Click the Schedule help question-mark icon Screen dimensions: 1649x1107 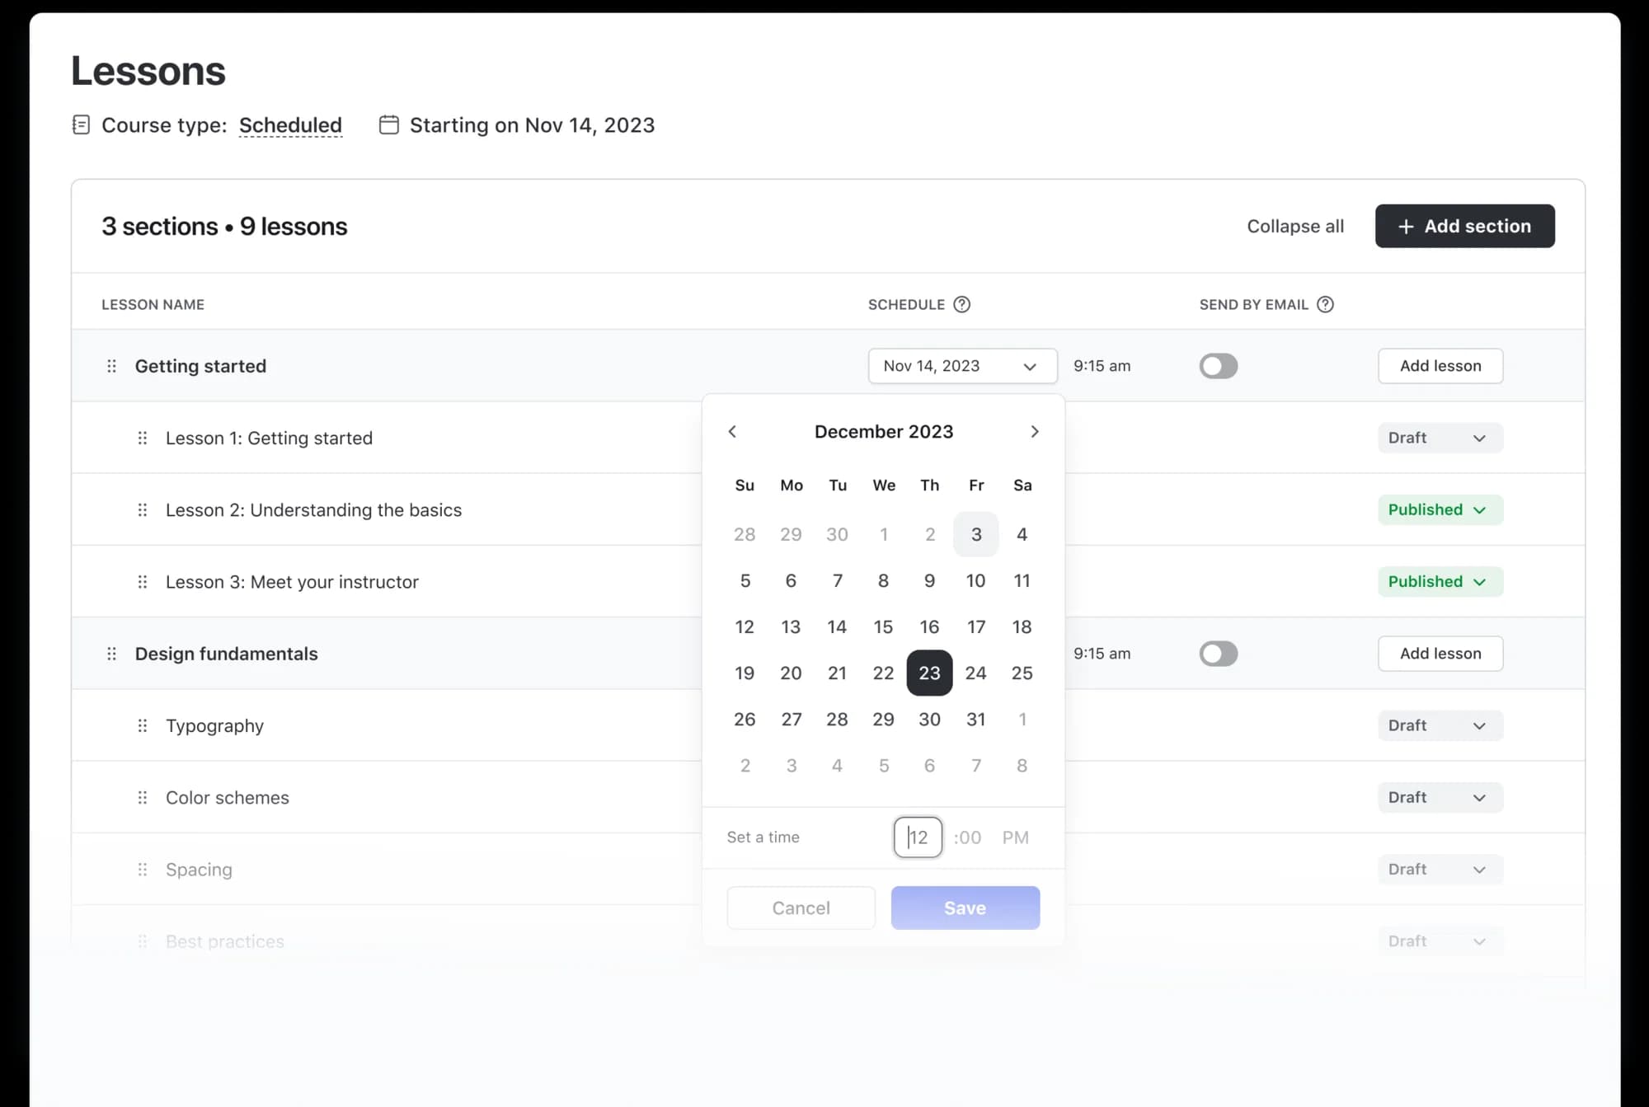click(961, 304)
